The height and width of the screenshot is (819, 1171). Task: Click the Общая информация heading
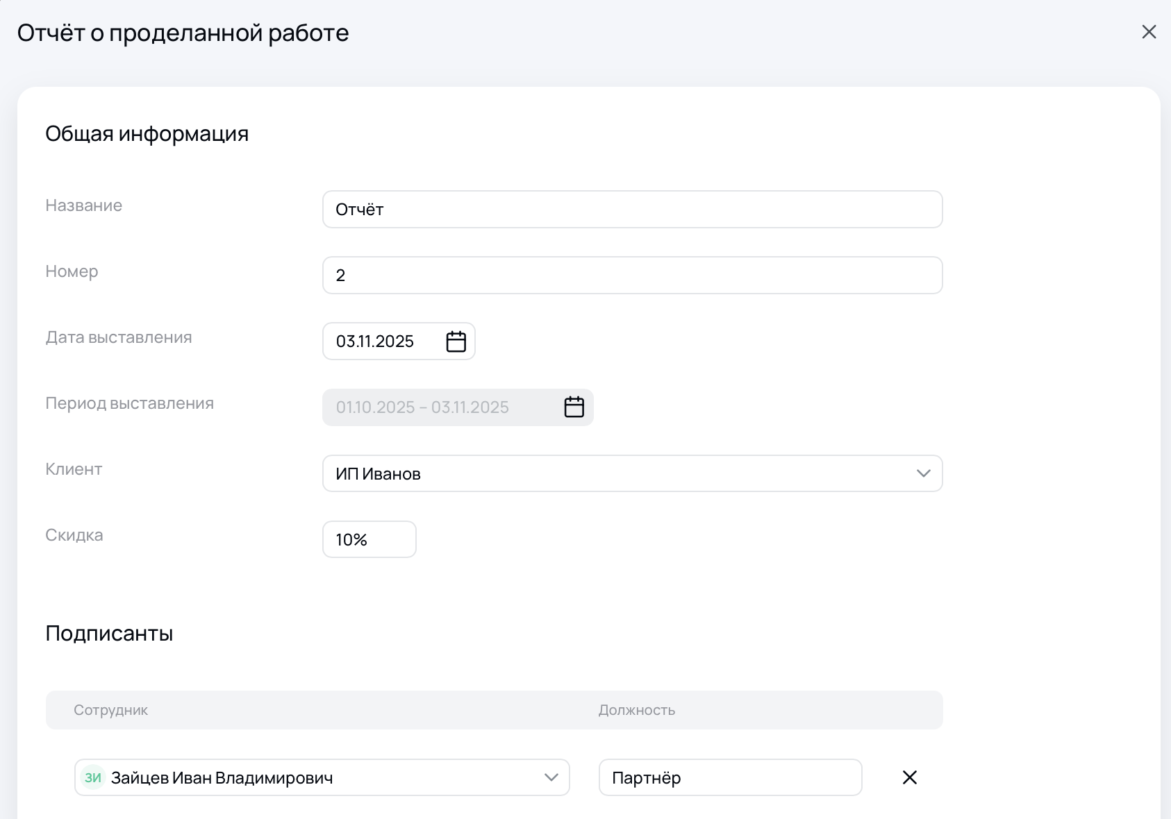(147, 134)
